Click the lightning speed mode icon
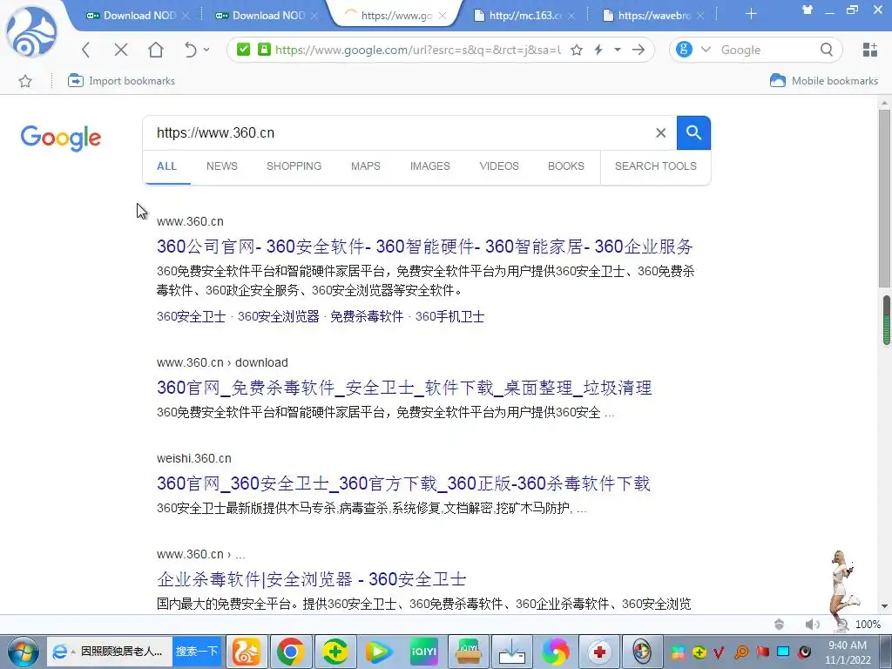This screenshot has width=892, height=669. tap(598, 50)
